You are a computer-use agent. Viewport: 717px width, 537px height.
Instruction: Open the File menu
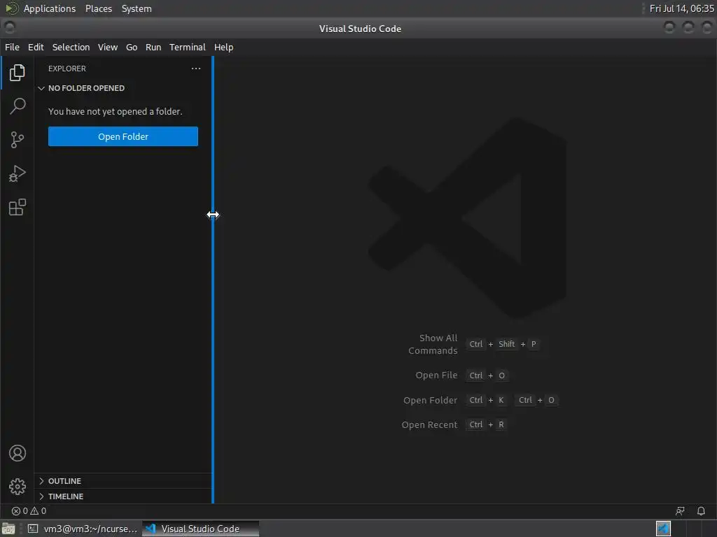click(12, 47)
